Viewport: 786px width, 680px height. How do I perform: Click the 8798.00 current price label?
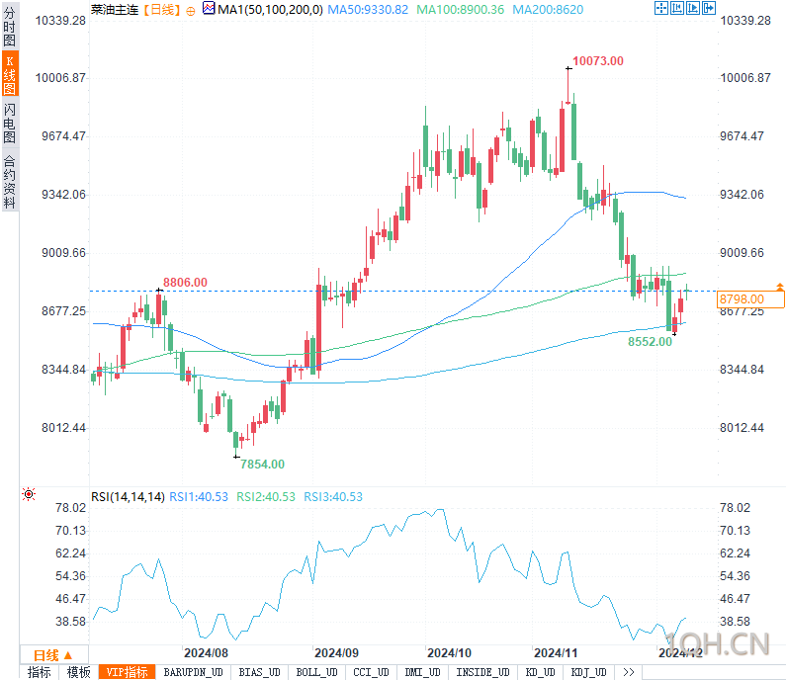(x=749, y=299)
